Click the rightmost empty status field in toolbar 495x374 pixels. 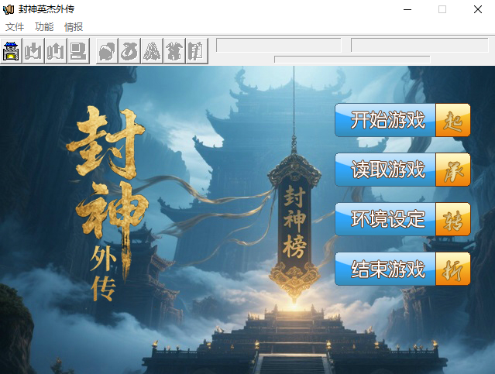(420, 45)
